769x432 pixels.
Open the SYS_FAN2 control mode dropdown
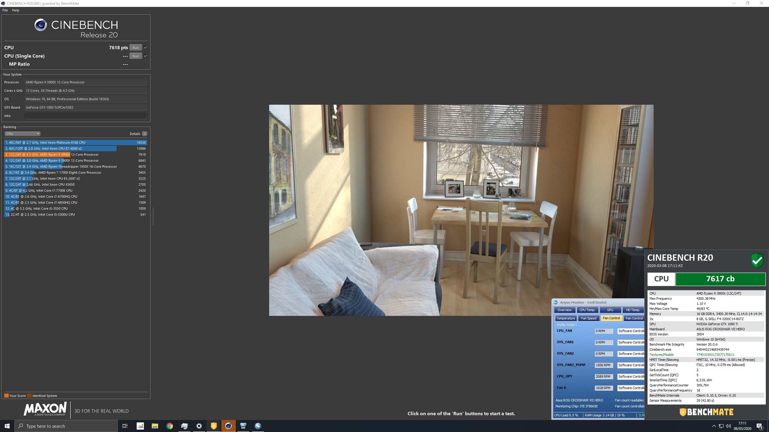click(631, 354)
